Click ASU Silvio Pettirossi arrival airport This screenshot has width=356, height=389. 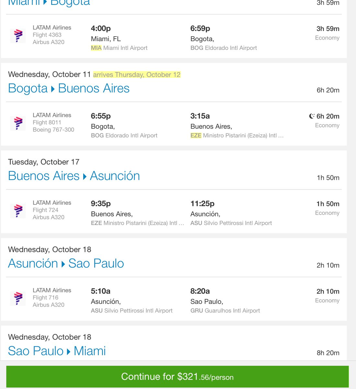pos(231,223)
